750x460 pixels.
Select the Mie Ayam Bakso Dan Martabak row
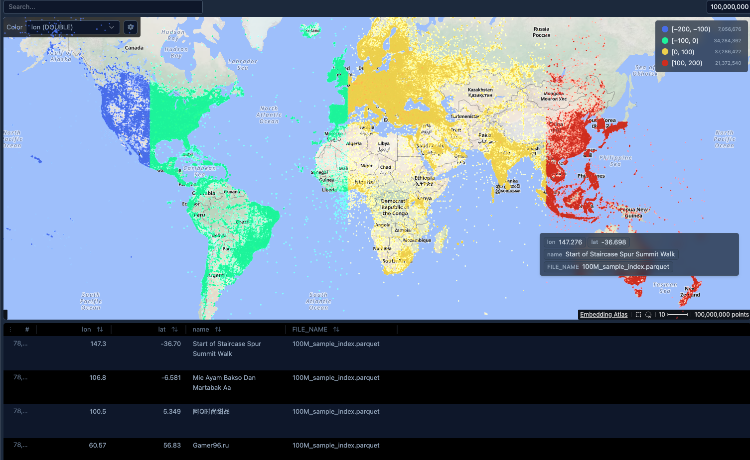tap(224, 382)
